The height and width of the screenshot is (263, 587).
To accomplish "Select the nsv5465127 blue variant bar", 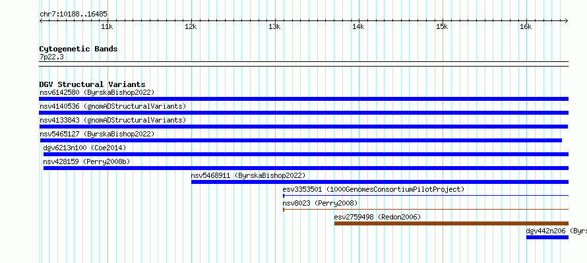I will coord(301,140).
